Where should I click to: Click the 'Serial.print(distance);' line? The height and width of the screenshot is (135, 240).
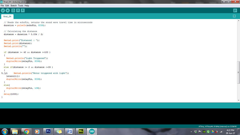click(18, 43)
